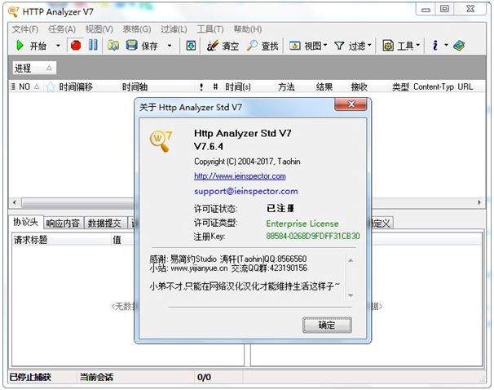
Task: Switch to the 响应内容 tab
Action: coord(63,224)
